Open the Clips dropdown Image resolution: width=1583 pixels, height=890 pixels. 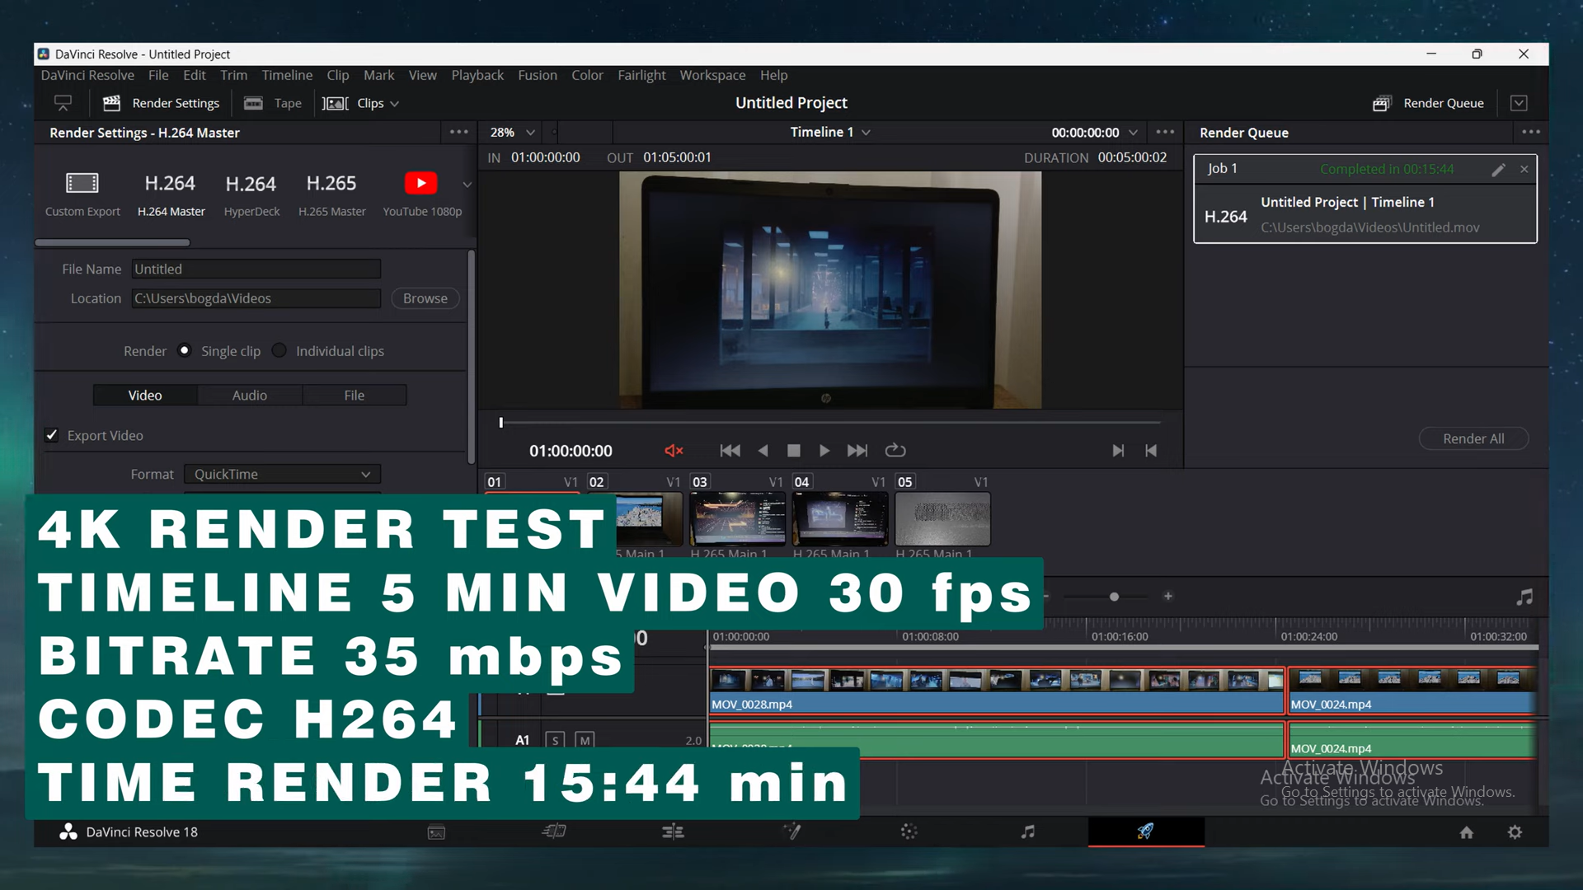point(361,103)
